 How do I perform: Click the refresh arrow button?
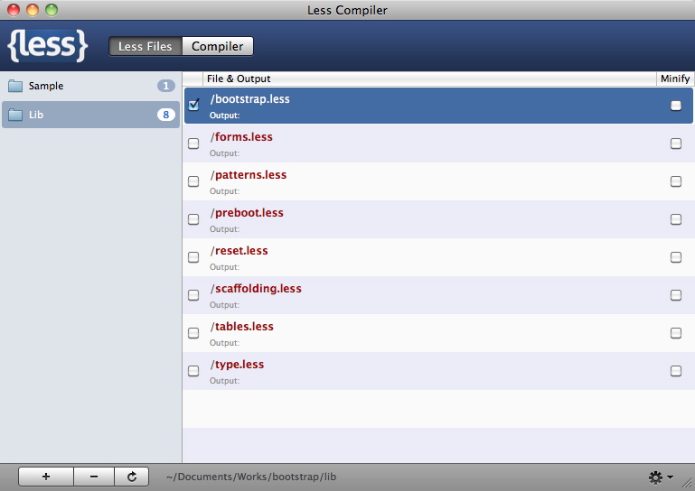tap(132, 477)
